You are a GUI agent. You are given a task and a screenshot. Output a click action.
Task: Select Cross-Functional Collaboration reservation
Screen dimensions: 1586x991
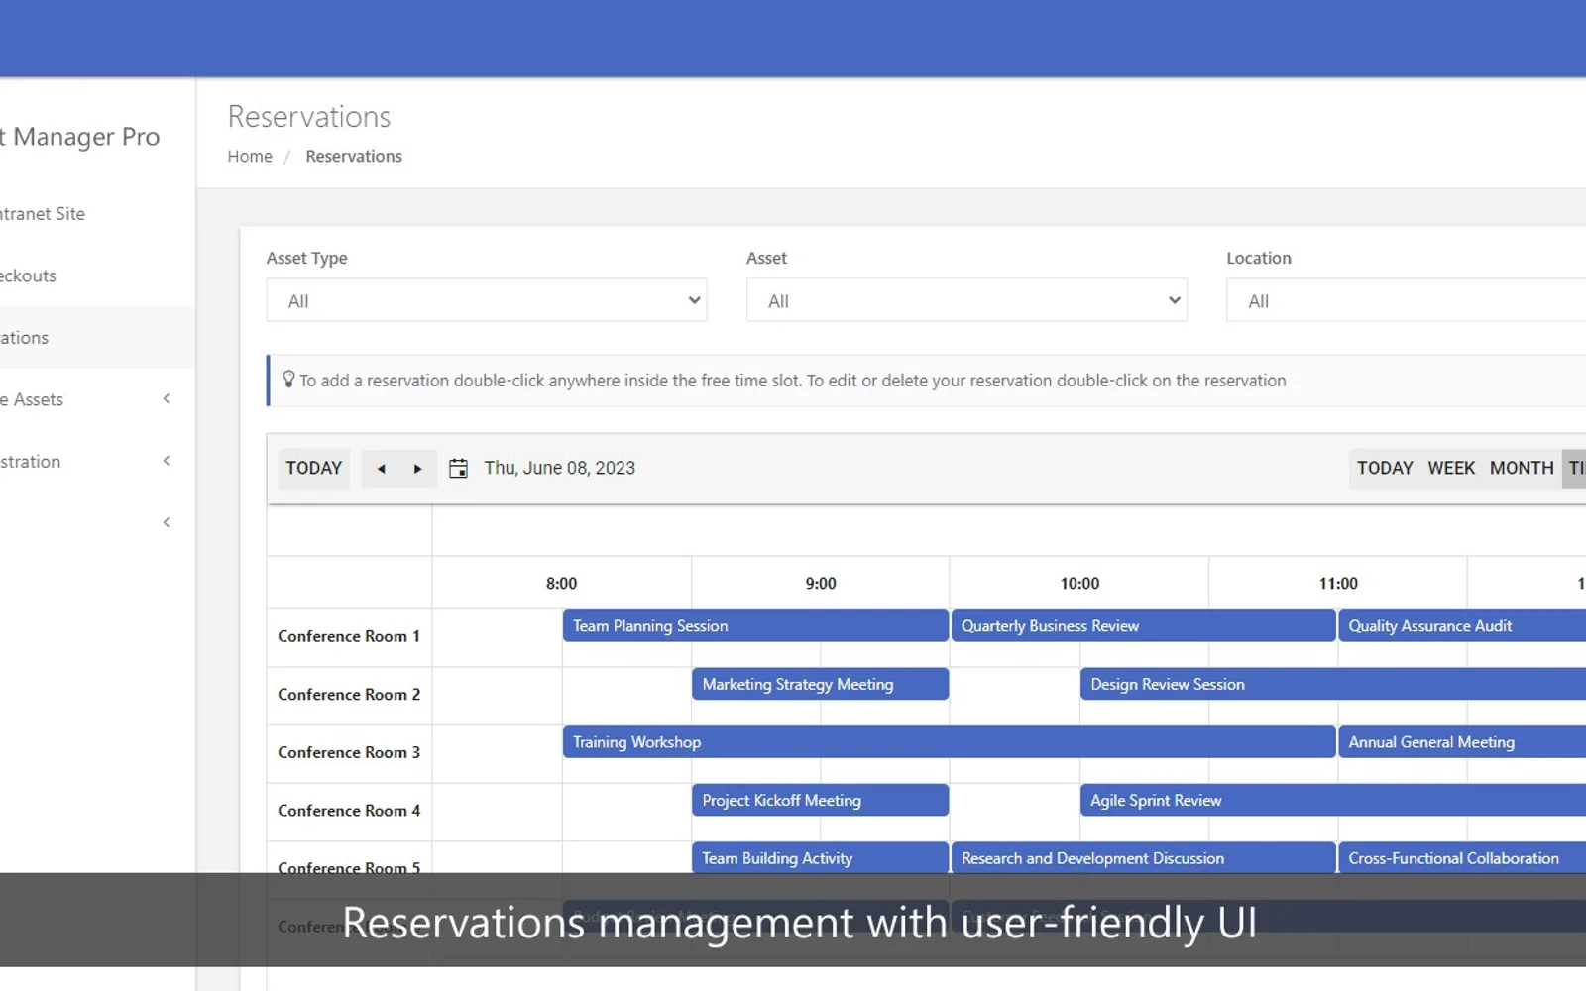[1462, 857]
